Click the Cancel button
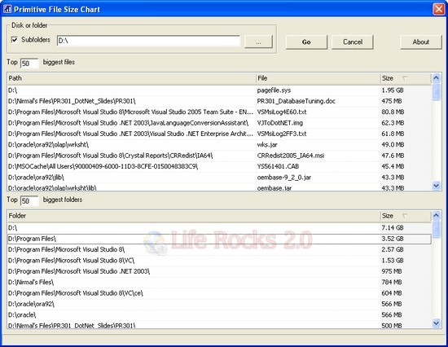This screenshot has width=448, height=347. tap(353, 42)
